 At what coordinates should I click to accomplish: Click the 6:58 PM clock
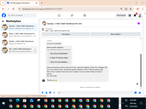[133, 100]
